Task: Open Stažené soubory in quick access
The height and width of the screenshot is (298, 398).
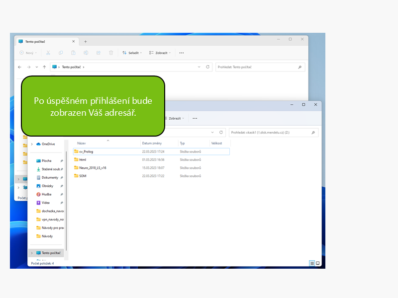Action: click(x=48, y=169)
